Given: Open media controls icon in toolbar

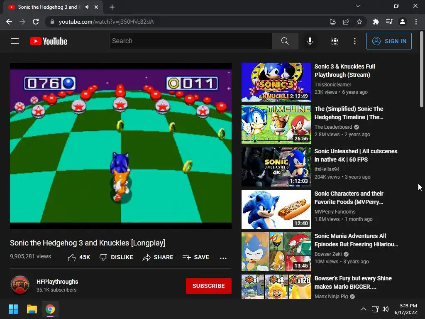Looking at the screenshot, I should point(389,22).
